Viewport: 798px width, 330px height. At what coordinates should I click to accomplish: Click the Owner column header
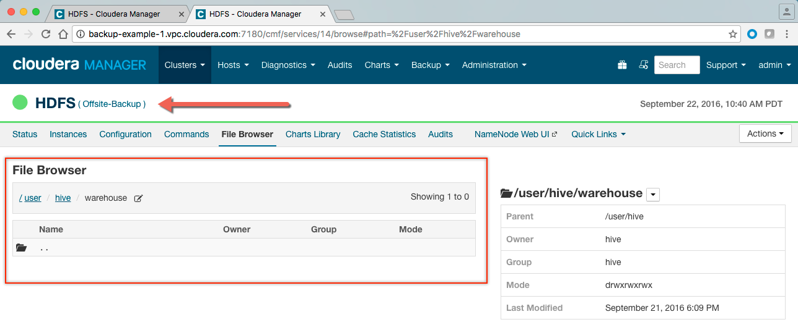click(x=237, y=229)
